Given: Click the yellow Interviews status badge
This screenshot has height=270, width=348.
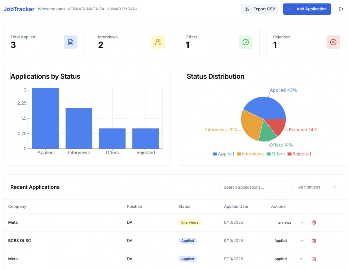Looking at the screenshot, I should coord(190,223).
